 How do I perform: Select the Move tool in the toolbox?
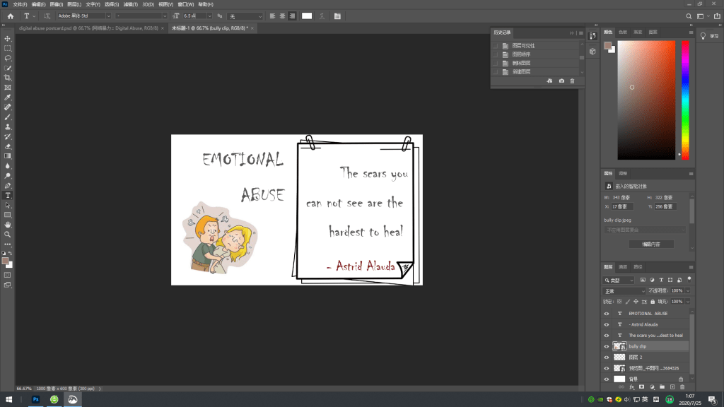(x=8, y=38)
